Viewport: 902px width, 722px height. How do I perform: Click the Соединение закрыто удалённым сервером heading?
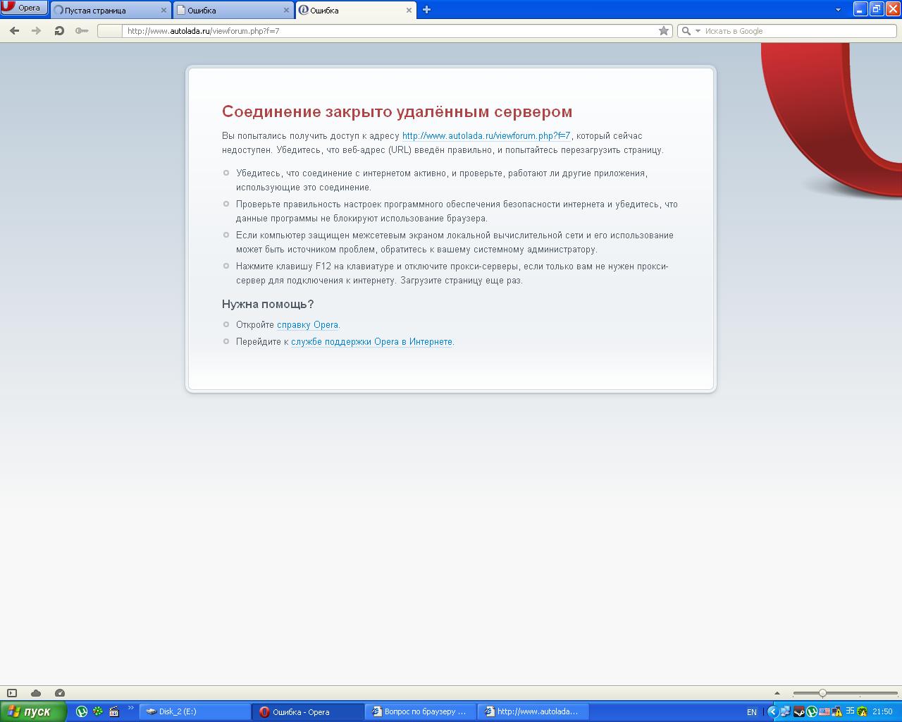pos(397,111)
